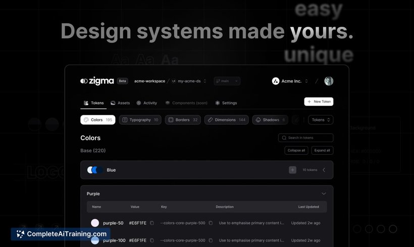Click the purple-50 color swatch
This screenshot has height=247, width=414.
click(x=95, y=223)
